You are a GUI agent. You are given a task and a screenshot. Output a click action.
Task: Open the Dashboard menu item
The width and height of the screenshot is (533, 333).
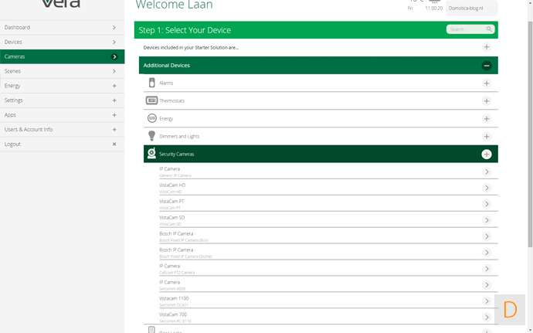click(x=62, y=28)
